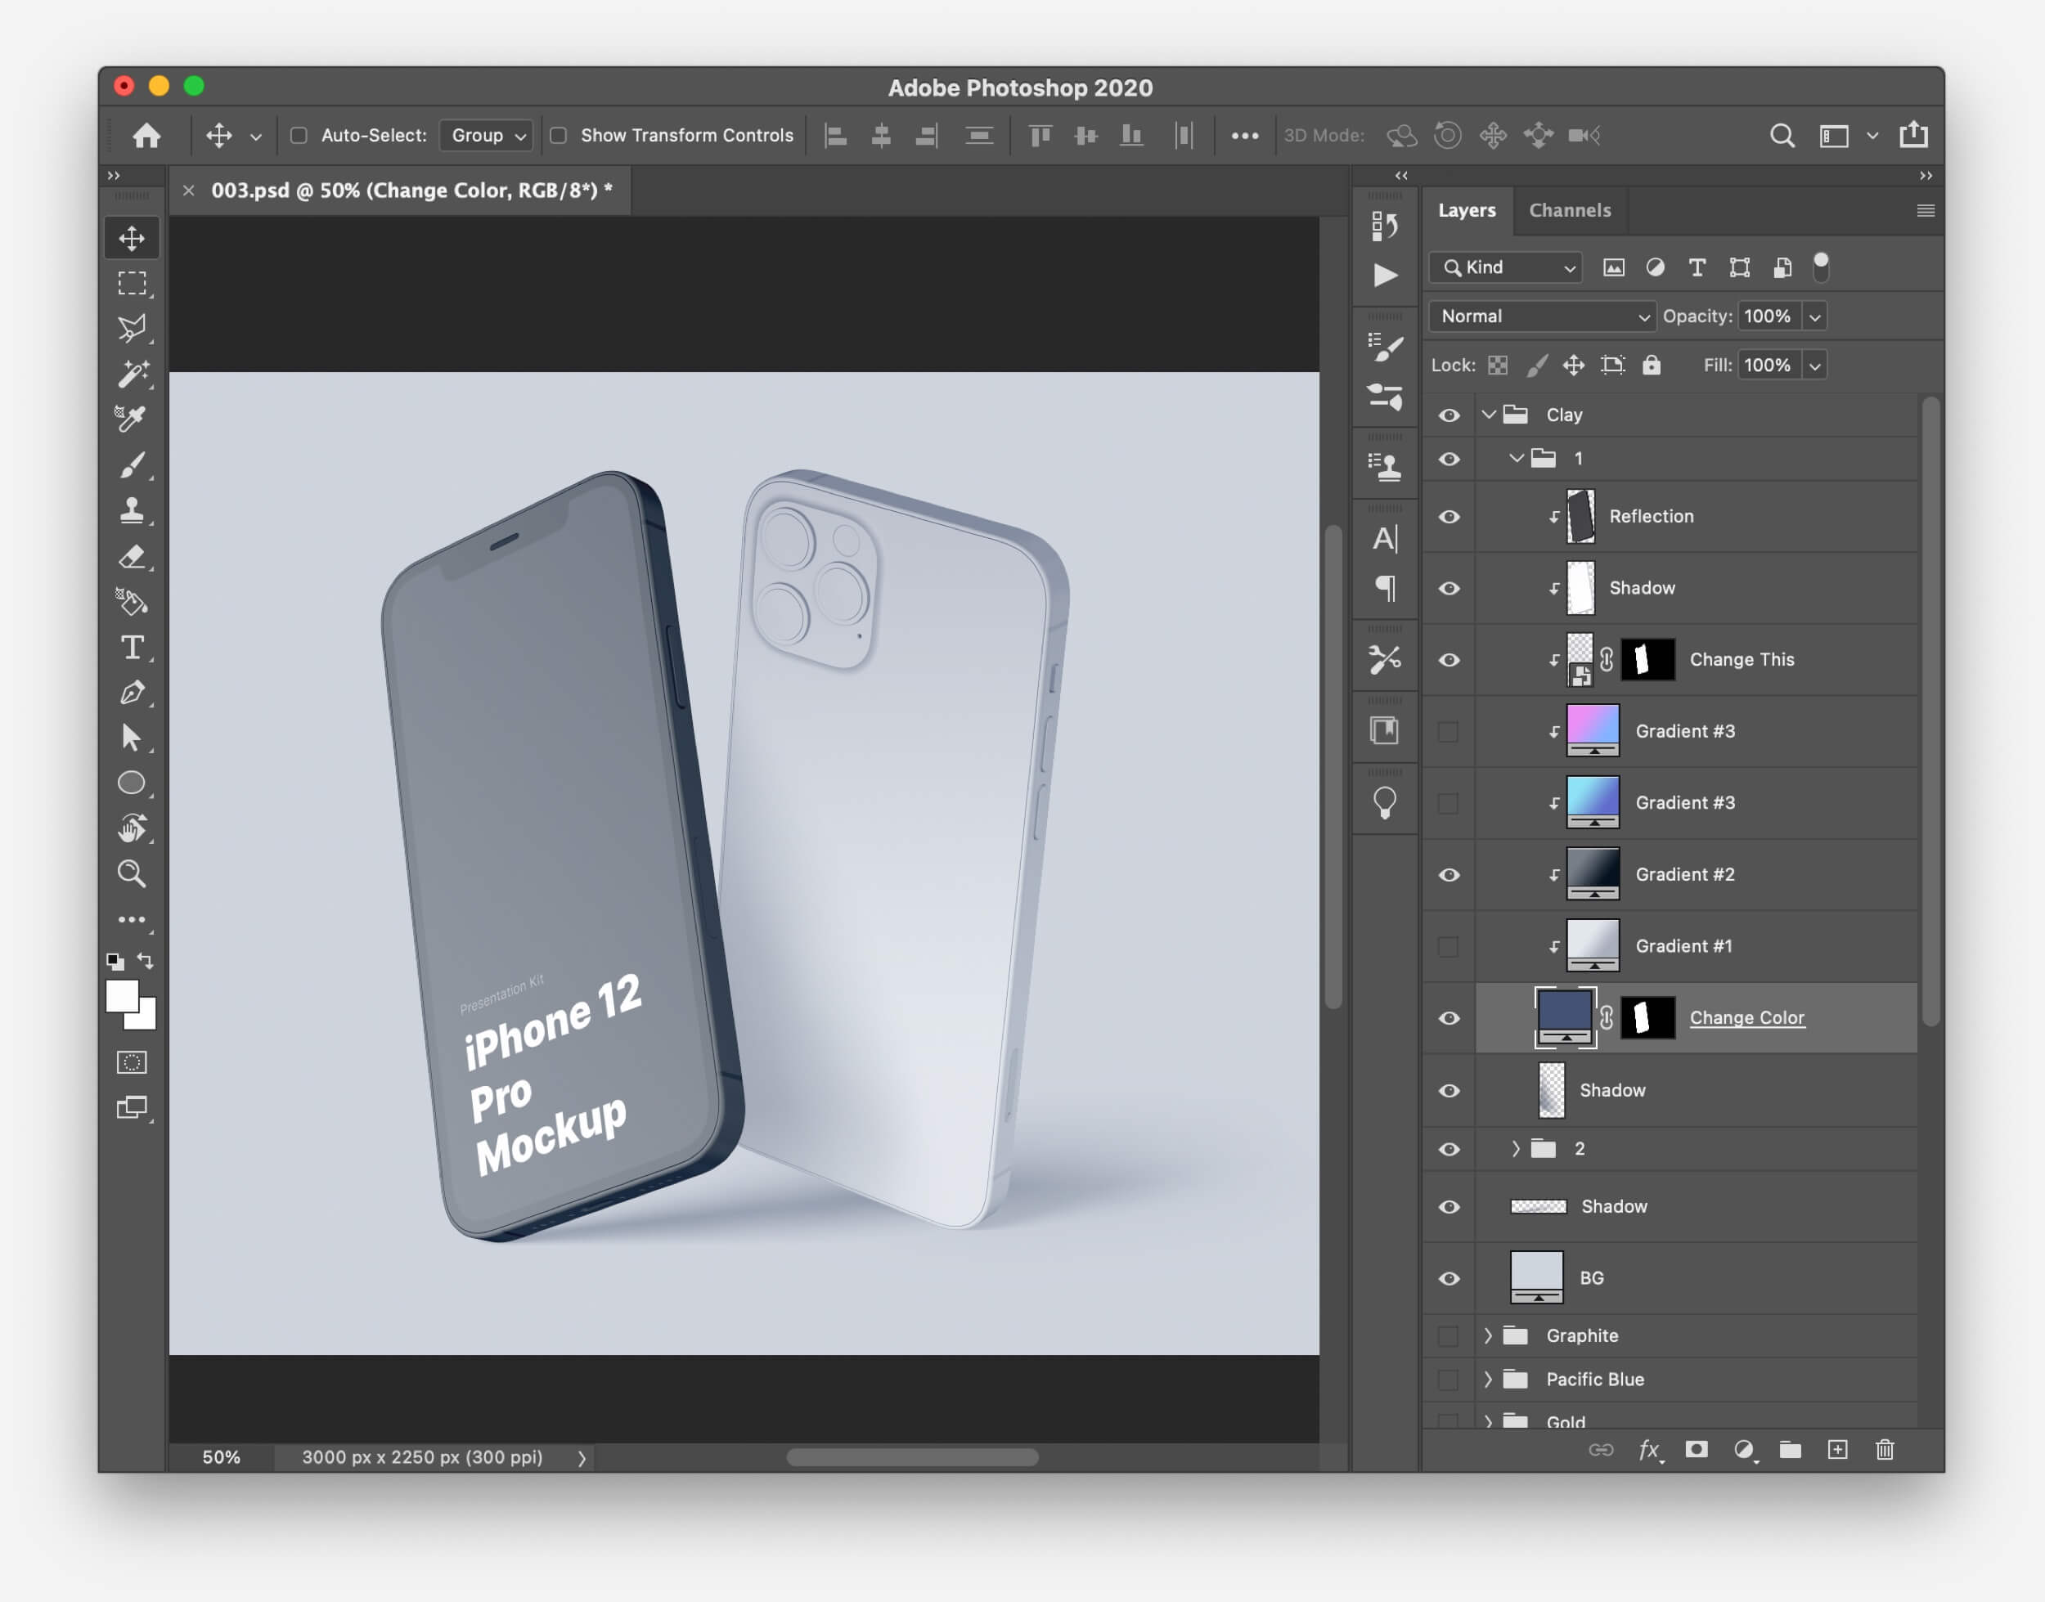Image resolution: width=2045 pixels, height=1602 pixels.
Task: Toggle layer filtering on or off
Action: (1821, 268)
